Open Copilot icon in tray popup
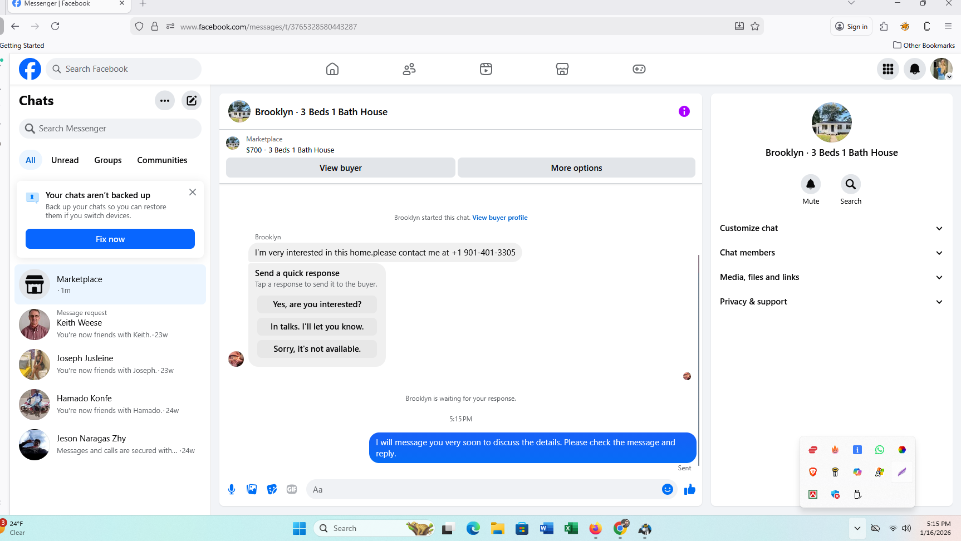Image resolution: width=961 pixels, height=541 pixels. coord(857,472)
